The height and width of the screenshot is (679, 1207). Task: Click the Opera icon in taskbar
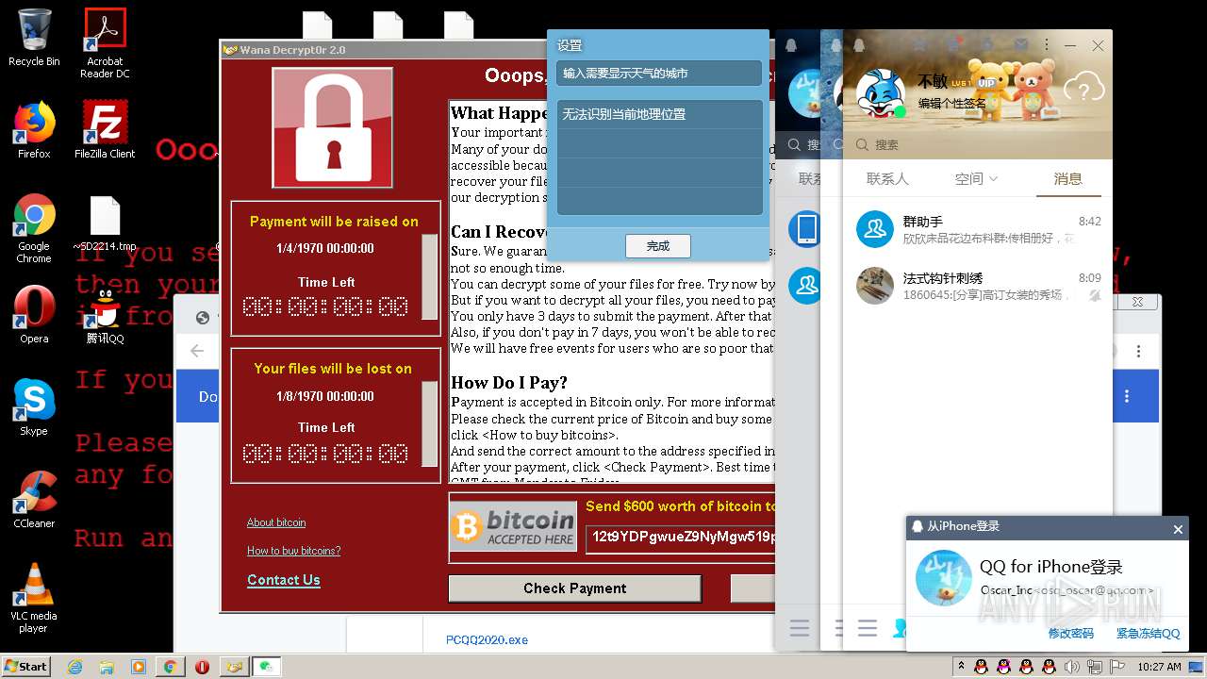point(202,667)
